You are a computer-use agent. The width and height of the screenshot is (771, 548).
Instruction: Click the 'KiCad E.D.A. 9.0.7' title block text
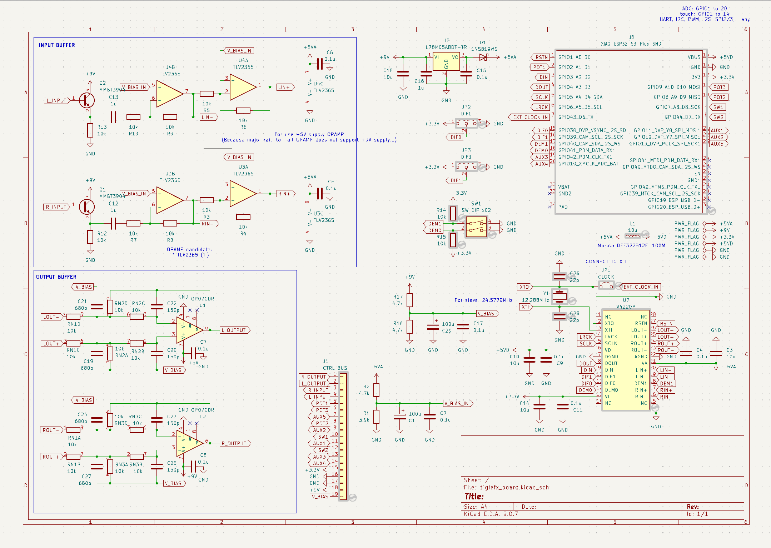491,514
